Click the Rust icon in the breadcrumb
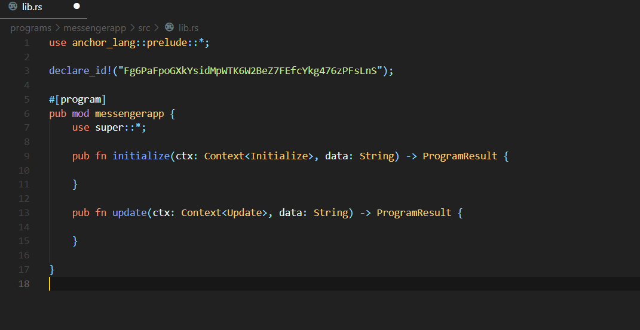The width and height of the screenshot is (640, 330). [169, 27]
